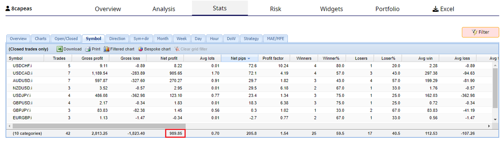Select the USDCHF.i row symbol

22,66
